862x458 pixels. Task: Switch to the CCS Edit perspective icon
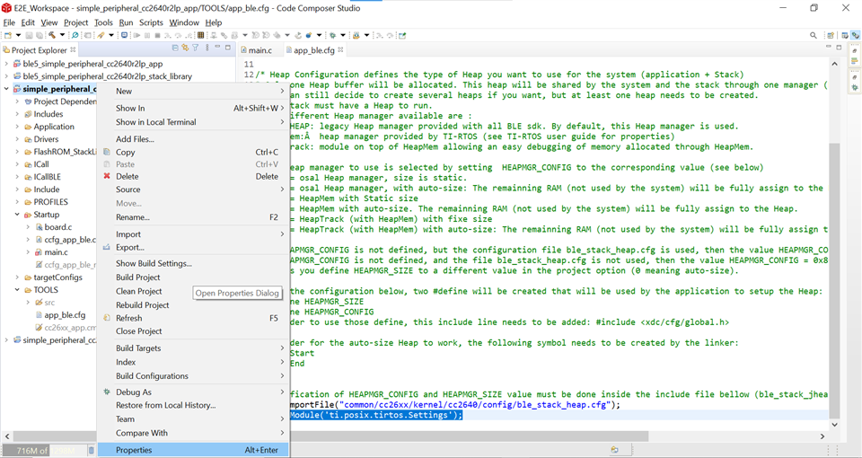844,35
